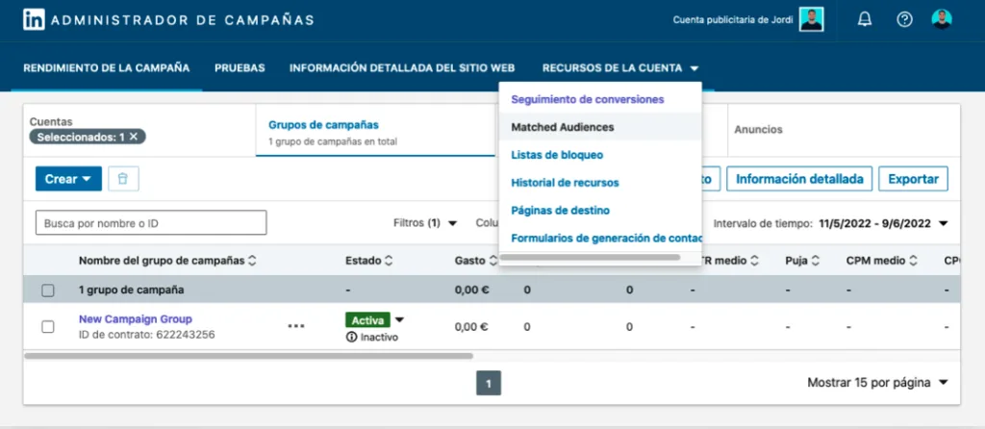985x429 pixels.
Task: Select Matched Audiences from the menu
Action: point(563,127)
